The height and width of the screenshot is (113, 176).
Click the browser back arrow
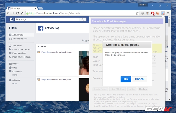point(9,13)
